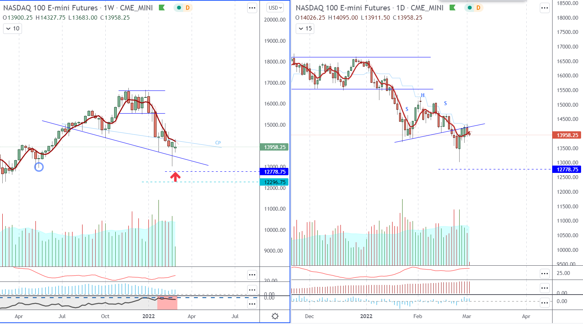Open the three-dot menu atop daily chart
This screenshot has height=325, width=583.
544,8
